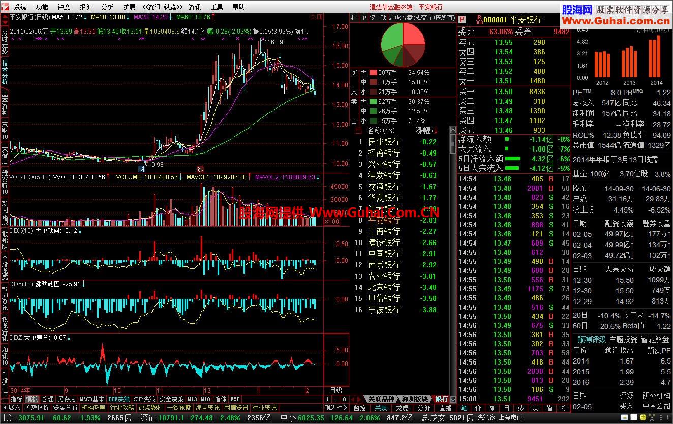The width and height of the screenshot is (673, 424).
Task: Open the 预测评级 link
Action: [x=592, y=339]
